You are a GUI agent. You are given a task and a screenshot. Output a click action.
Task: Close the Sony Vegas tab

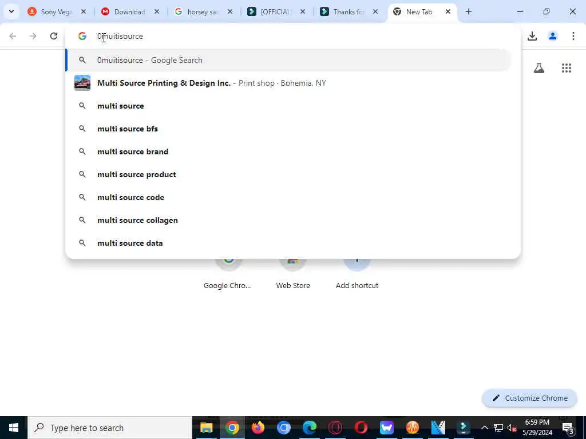[x=84, y=12]
